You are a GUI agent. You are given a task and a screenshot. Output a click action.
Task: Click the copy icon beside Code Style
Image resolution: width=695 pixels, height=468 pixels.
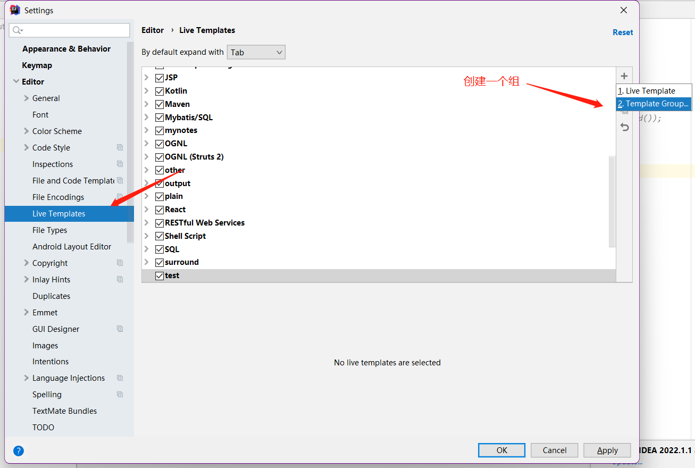[120, 148]
